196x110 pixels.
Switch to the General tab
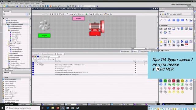tap(36, 54)
